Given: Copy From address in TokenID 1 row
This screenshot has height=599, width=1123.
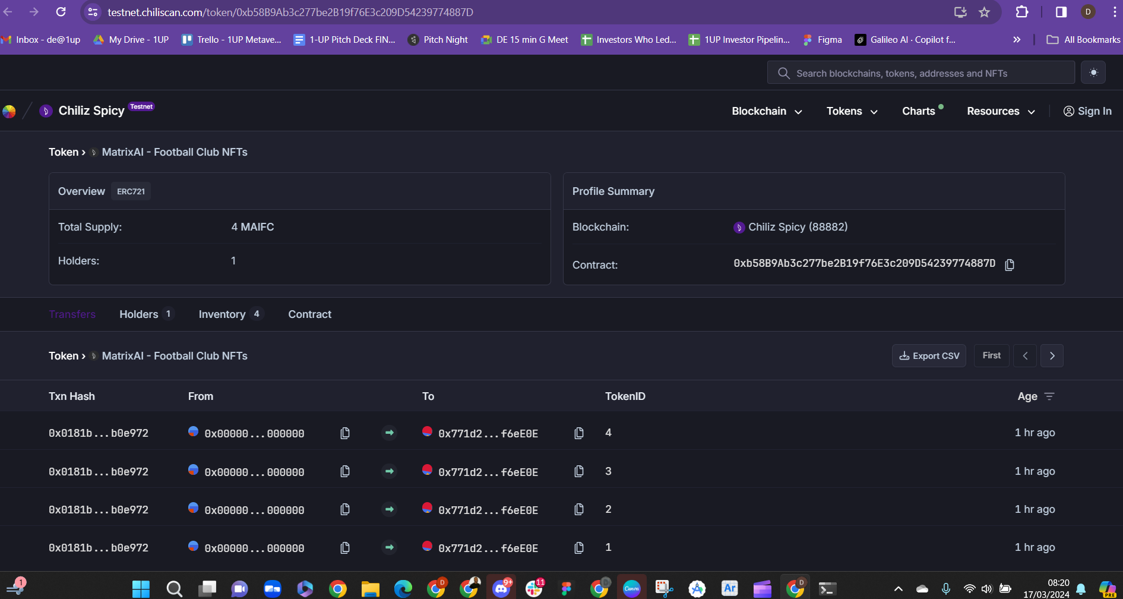Looking at the screenshot, I should coord(345,547).
